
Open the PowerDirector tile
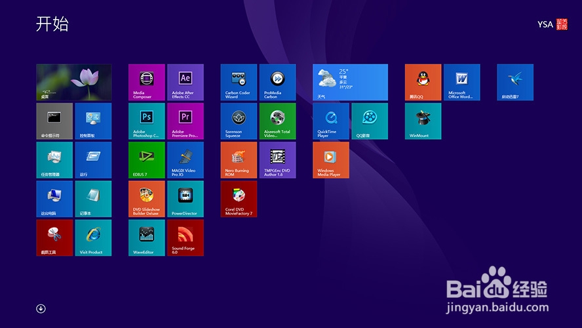[185, 199]
